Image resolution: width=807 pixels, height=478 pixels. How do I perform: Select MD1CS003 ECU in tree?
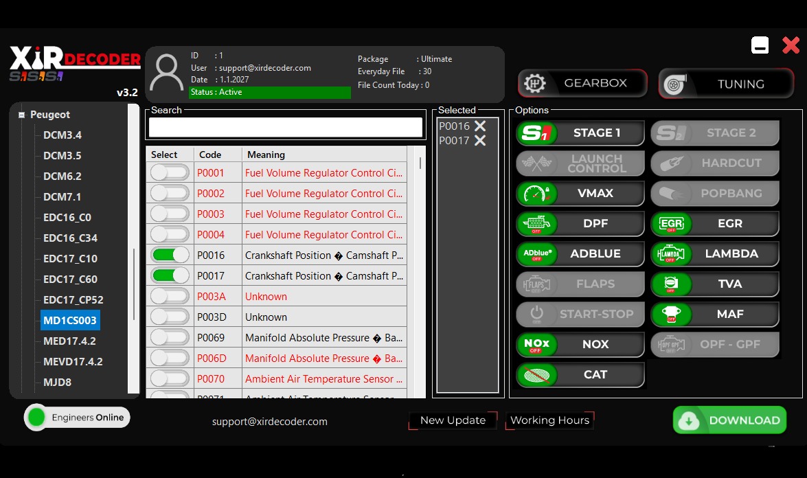70,320
